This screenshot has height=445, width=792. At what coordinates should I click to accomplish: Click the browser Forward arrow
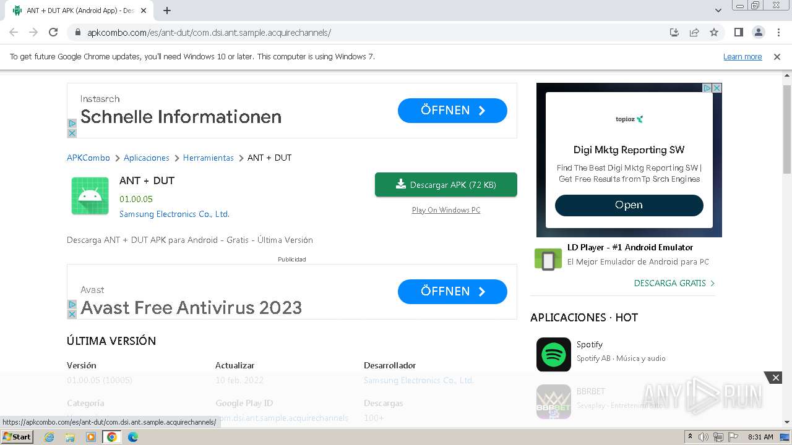(x=33, y=32)
